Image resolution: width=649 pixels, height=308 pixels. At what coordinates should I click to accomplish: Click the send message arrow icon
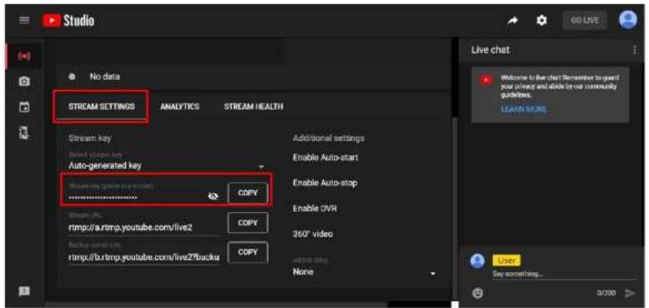[x=631, y=293]
